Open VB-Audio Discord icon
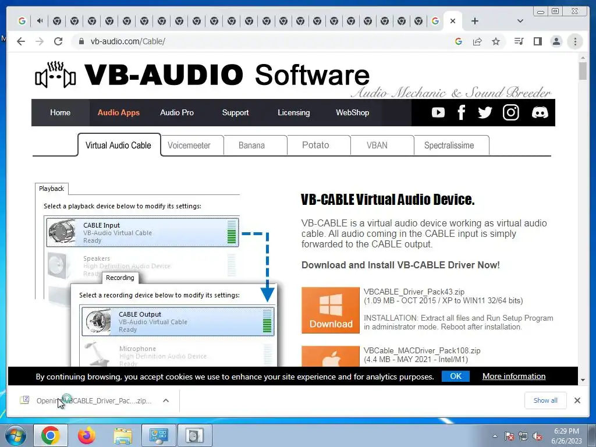This screenshot has height=447, width=596. click(540, 112)
